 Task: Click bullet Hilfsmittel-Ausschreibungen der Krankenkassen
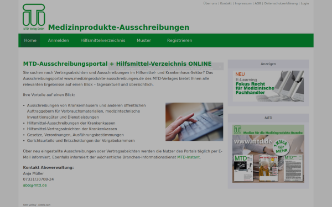[71, 123]
